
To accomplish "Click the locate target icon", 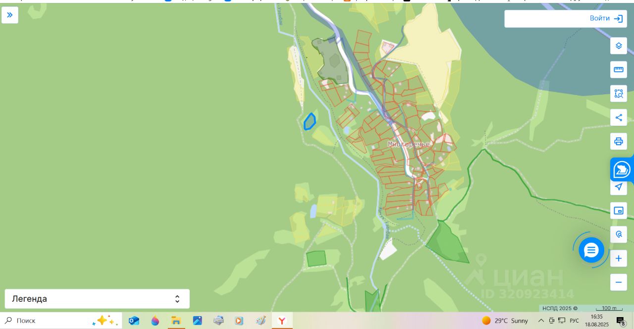I will tap(619, 234).
